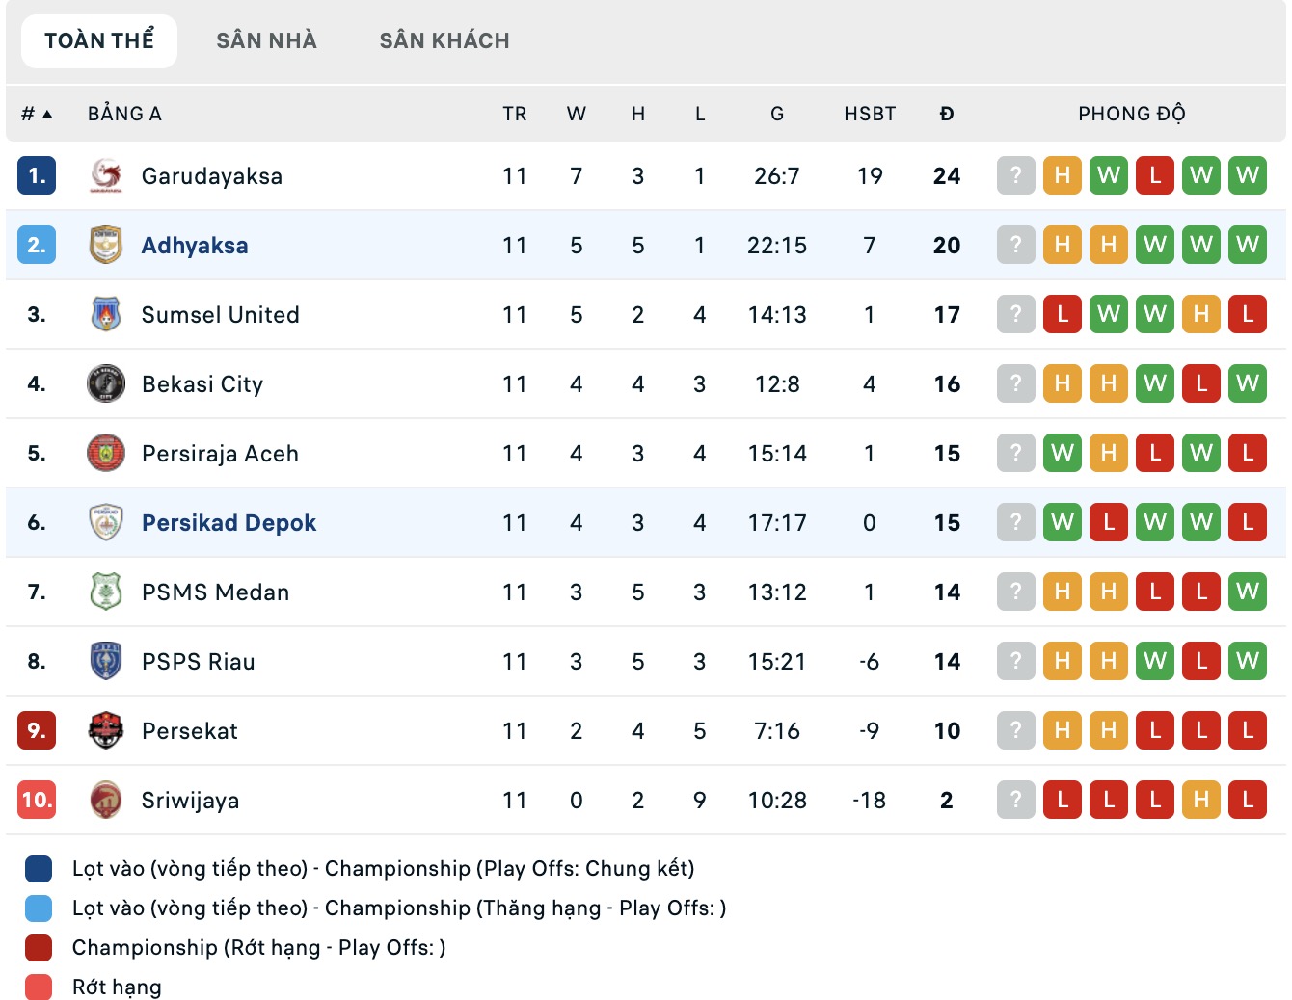Toggle Garudayaksa's upcoming match question badge

(x=1015, y=175)
